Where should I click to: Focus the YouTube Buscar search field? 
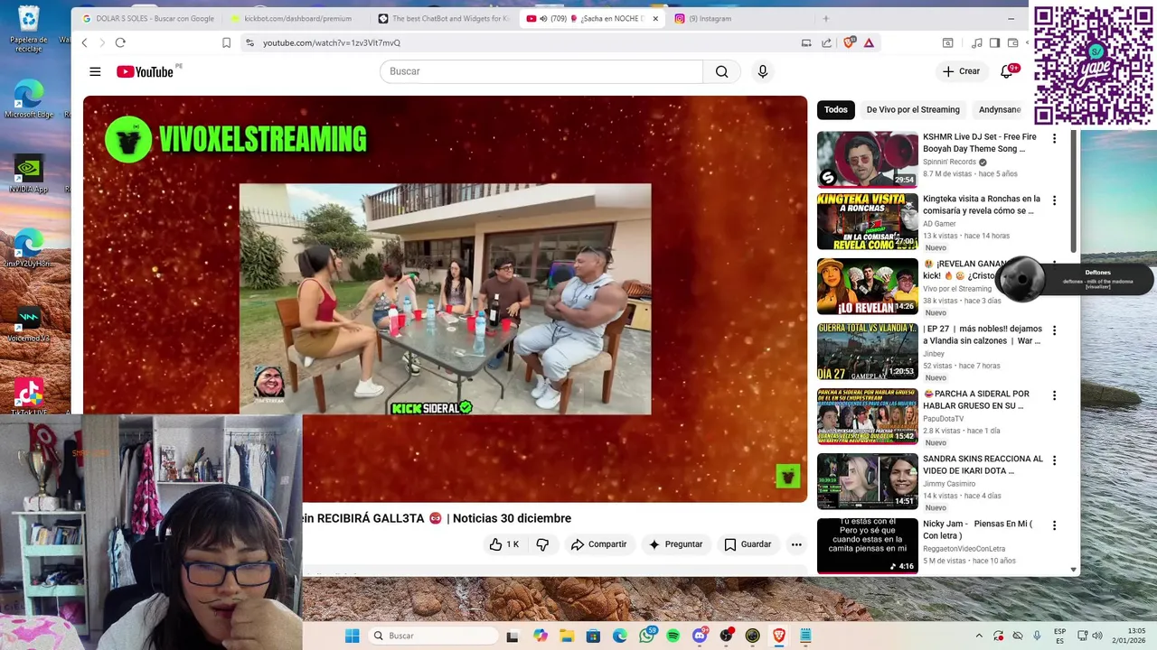541,71
